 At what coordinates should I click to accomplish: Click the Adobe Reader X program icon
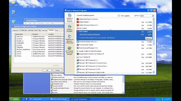pyautogui.click(x=78, y=22)
